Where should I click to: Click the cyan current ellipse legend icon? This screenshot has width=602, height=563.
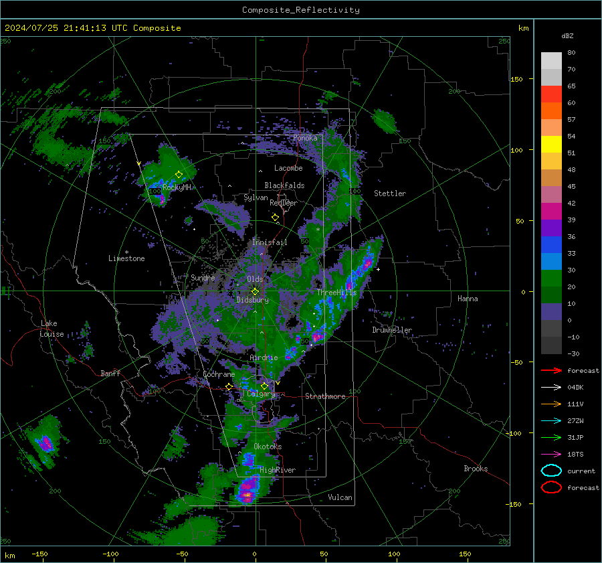click(551, 471)
